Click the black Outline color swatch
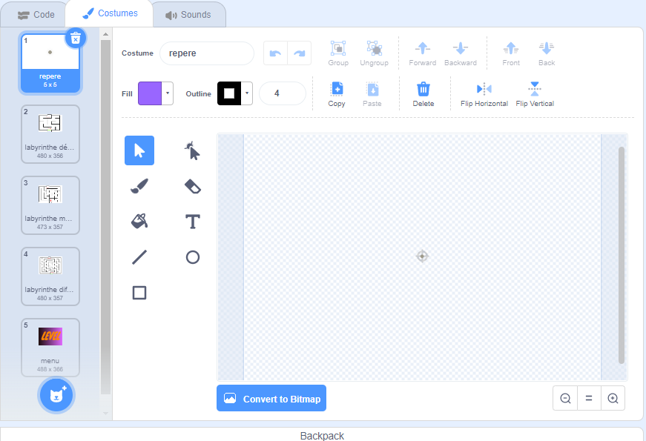The image size is (646, 441). (229, 93)
